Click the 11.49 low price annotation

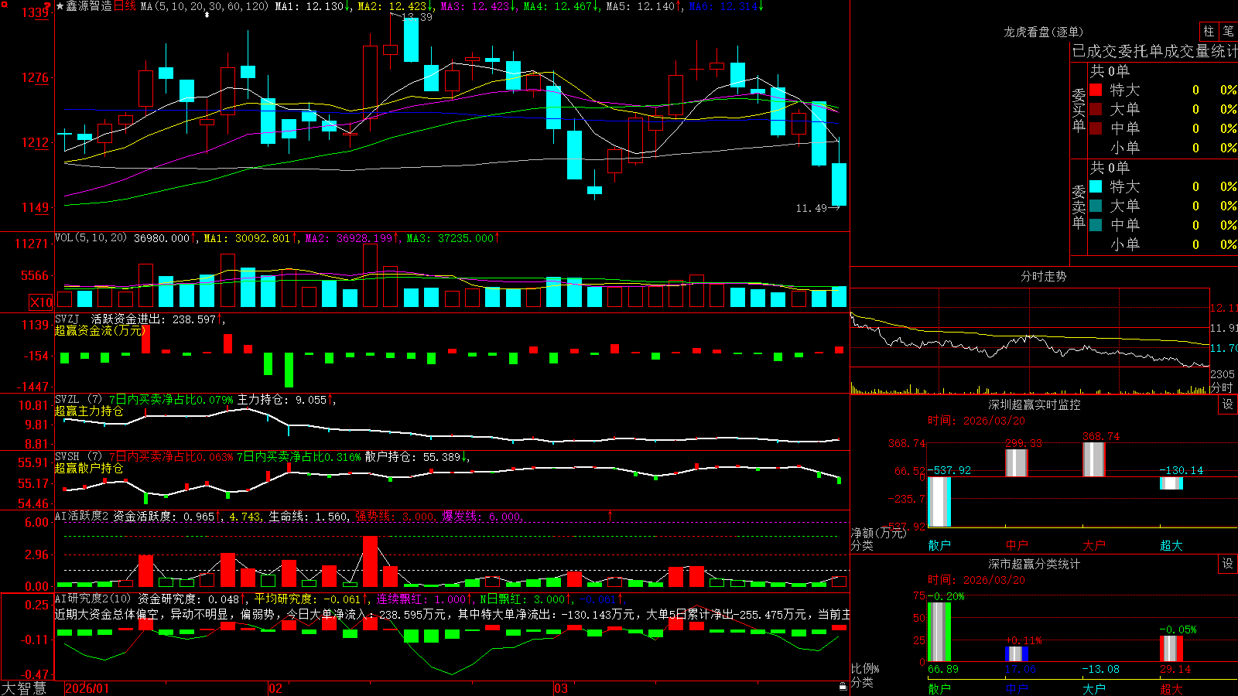click(811, 208)
